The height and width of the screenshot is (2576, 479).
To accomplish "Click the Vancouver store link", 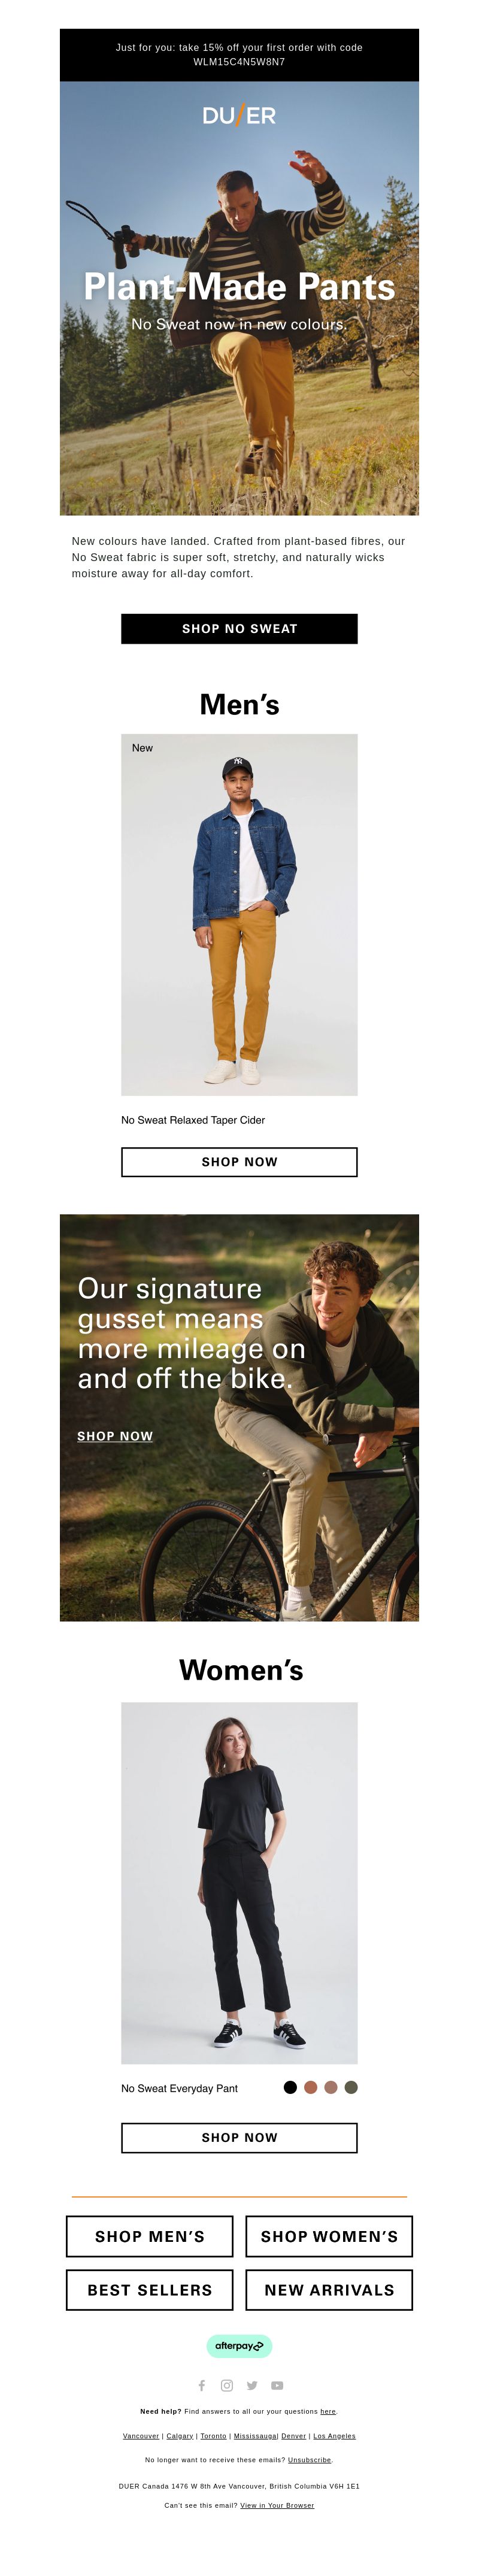I will click(141, 2435).
